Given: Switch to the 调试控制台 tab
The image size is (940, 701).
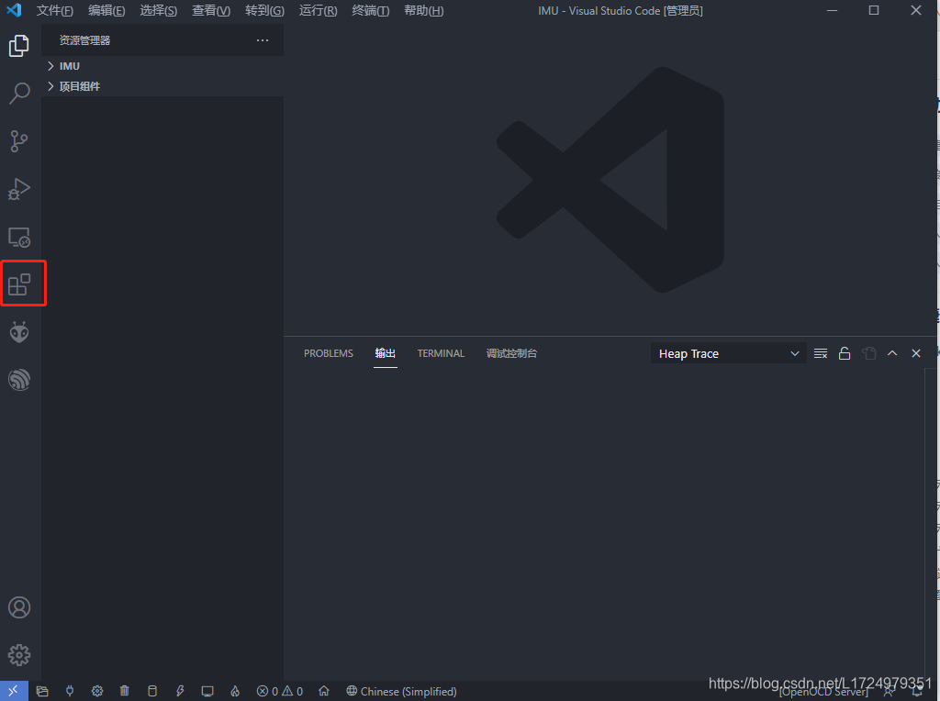Looking at the screenshot, I should coord(511,353).
